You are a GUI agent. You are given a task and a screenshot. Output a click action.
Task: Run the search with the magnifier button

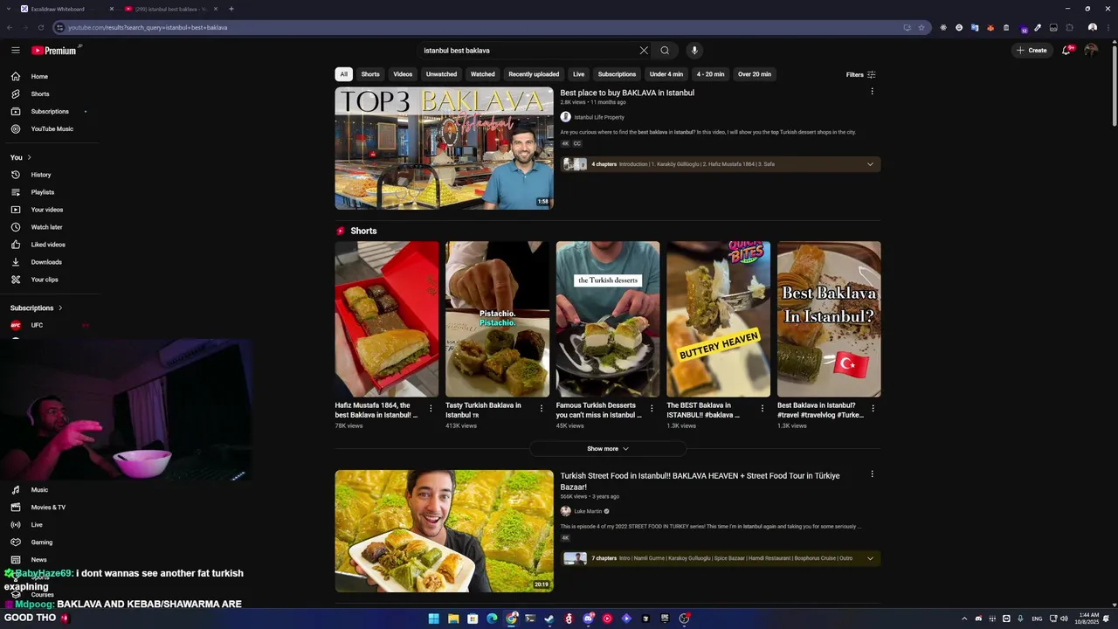pyautogui.click(x=665, y=51)
